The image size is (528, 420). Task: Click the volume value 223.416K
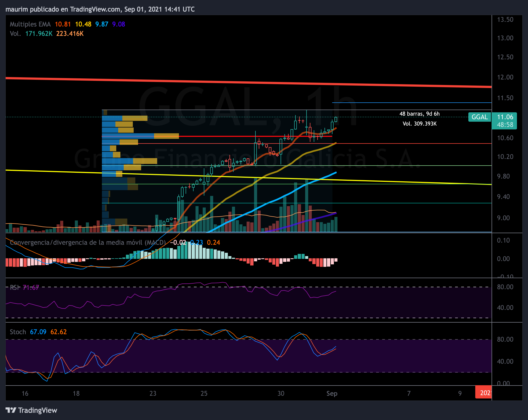click(x=70, y=34)
